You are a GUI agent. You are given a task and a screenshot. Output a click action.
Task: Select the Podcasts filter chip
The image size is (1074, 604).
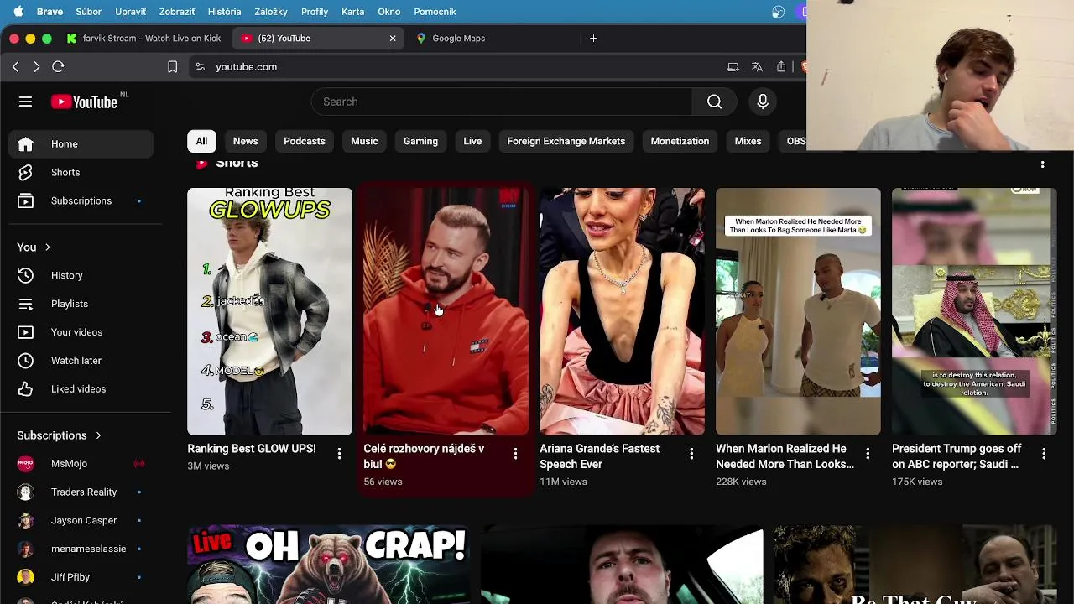304,141
